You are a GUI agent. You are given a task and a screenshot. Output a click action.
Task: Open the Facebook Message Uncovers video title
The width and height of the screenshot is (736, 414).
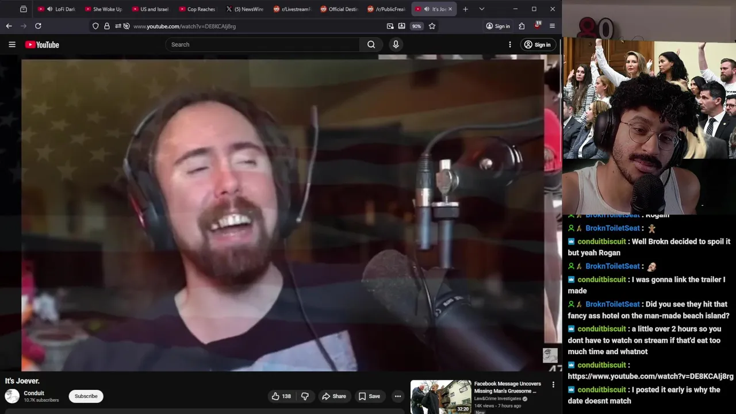tap(507, 387)
